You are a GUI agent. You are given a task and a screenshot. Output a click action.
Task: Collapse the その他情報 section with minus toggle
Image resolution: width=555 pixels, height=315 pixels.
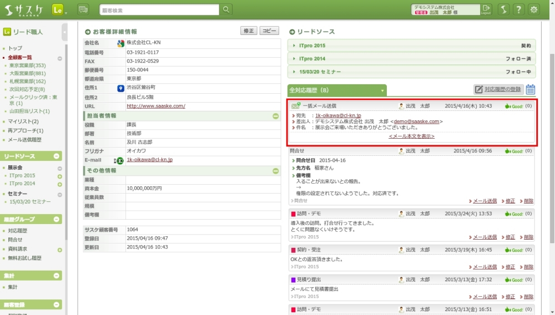click(x=276, y=171)
